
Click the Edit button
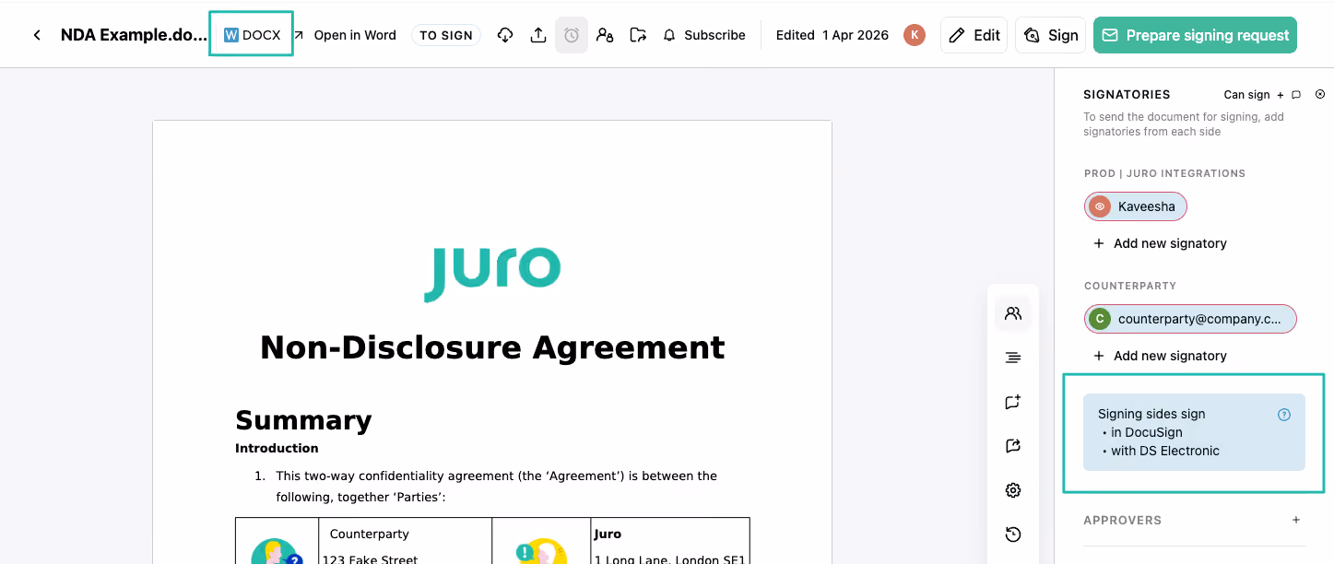pyautogui.click(x=974, y=35)
